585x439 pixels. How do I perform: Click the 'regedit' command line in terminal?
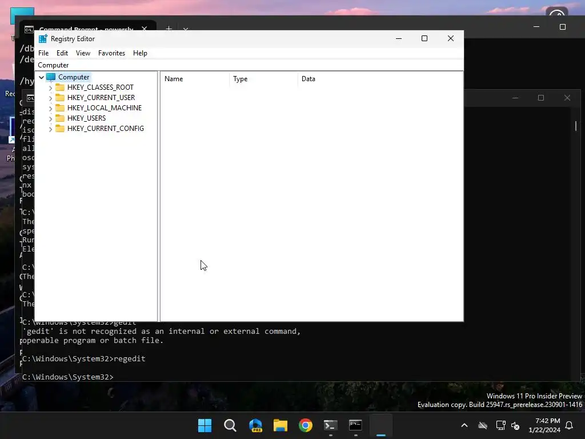(x=84, y=359)
